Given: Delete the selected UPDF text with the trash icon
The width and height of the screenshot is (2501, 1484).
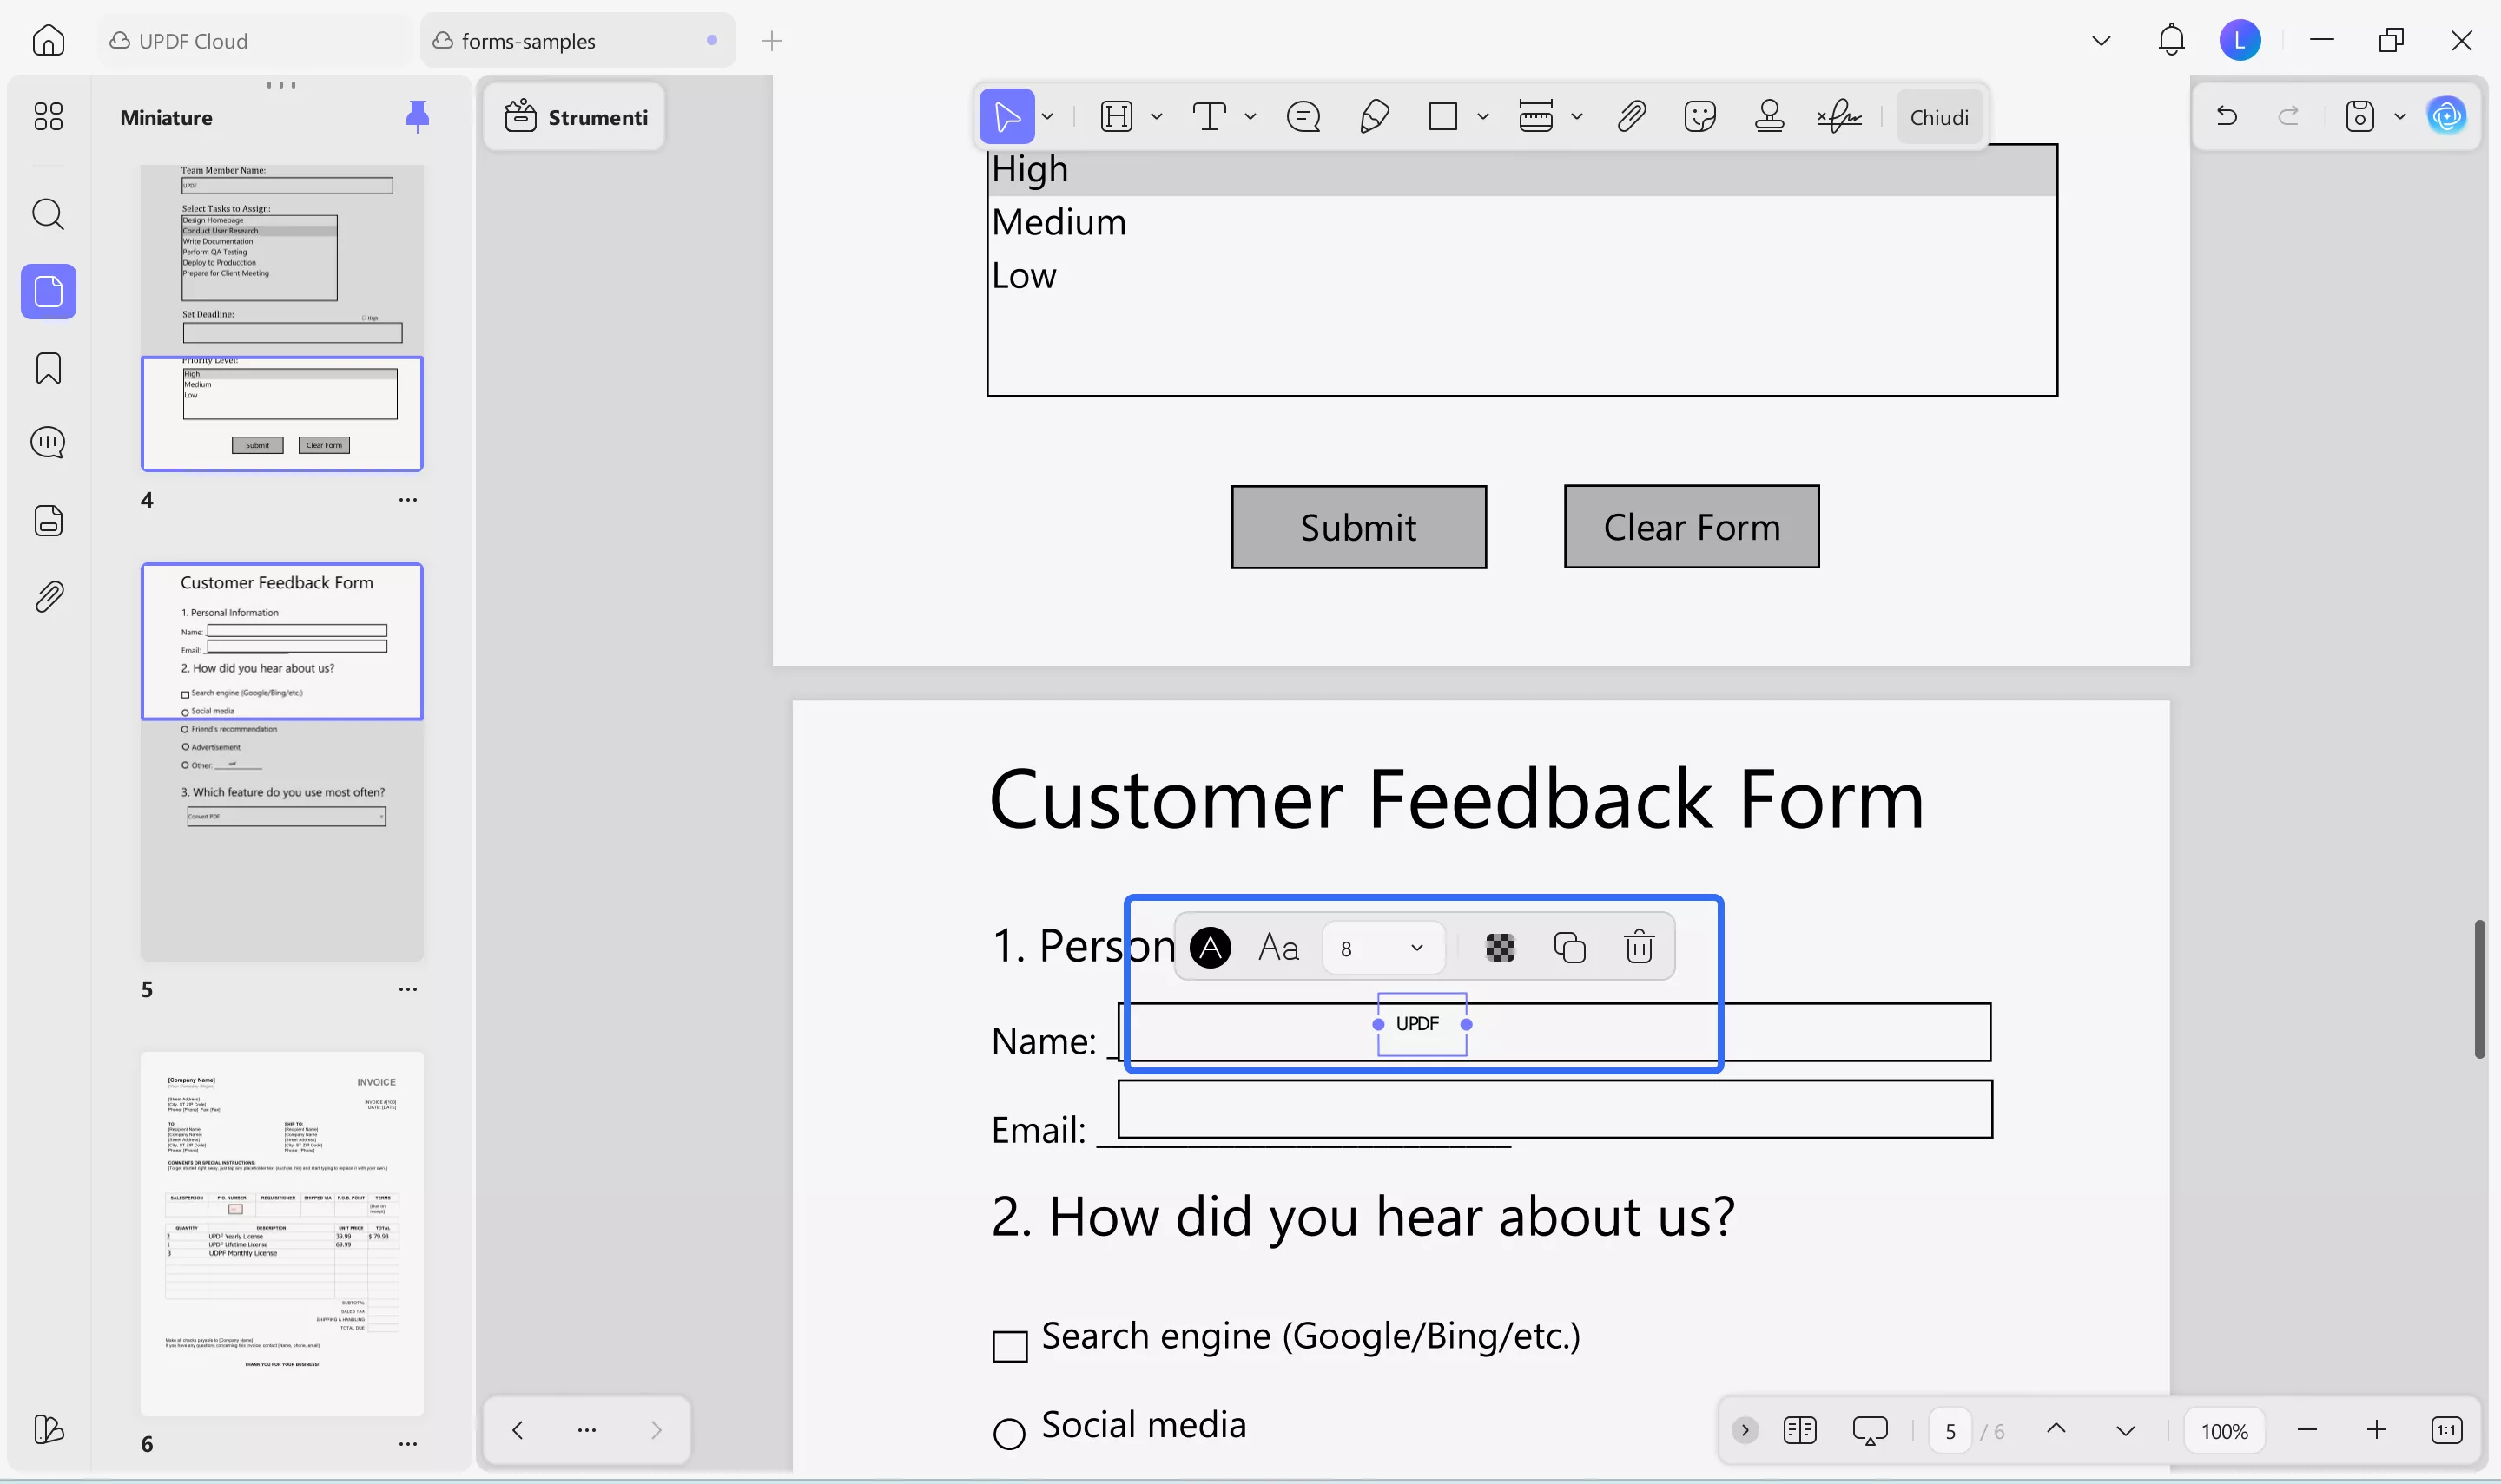Looking at the screenshot, I should 1639,947.
